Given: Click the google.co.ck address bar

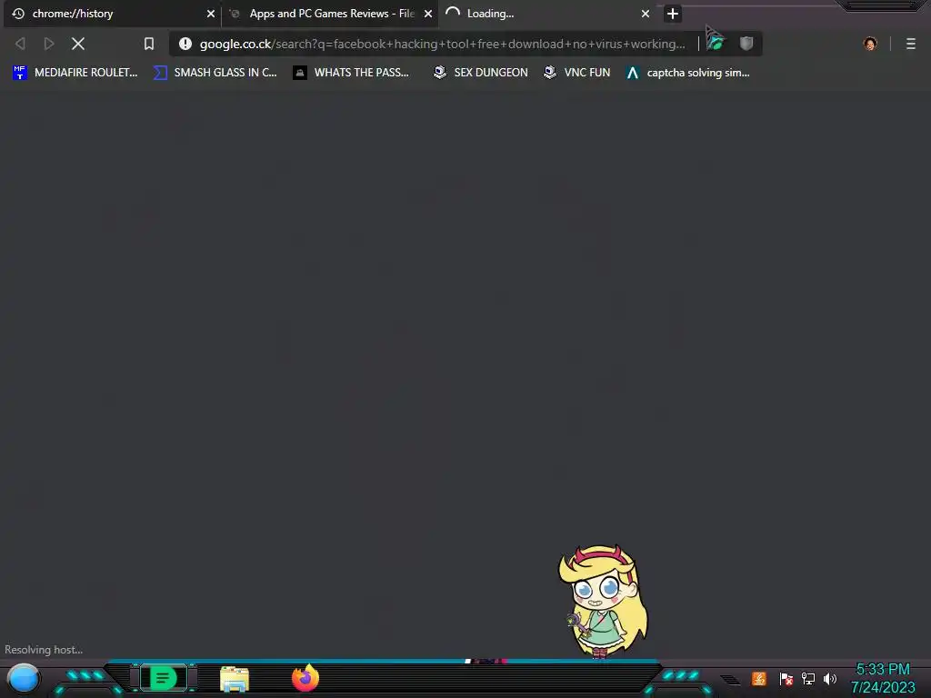Looking at the screenshot, I should [443, 44].
